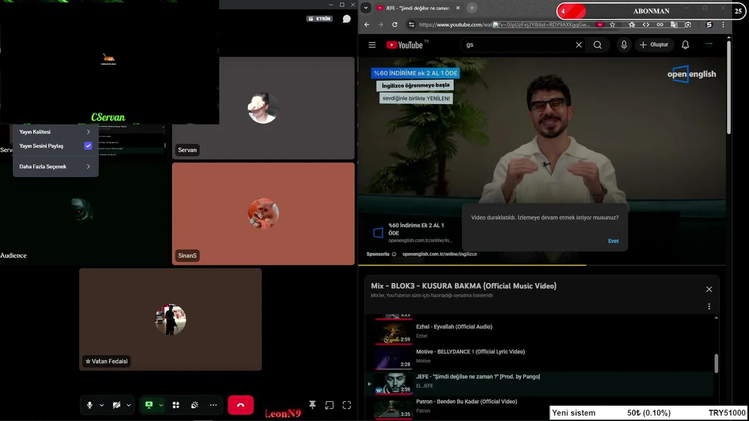
Task: Click the pin icon in call window
Action: tap(312, 405)
